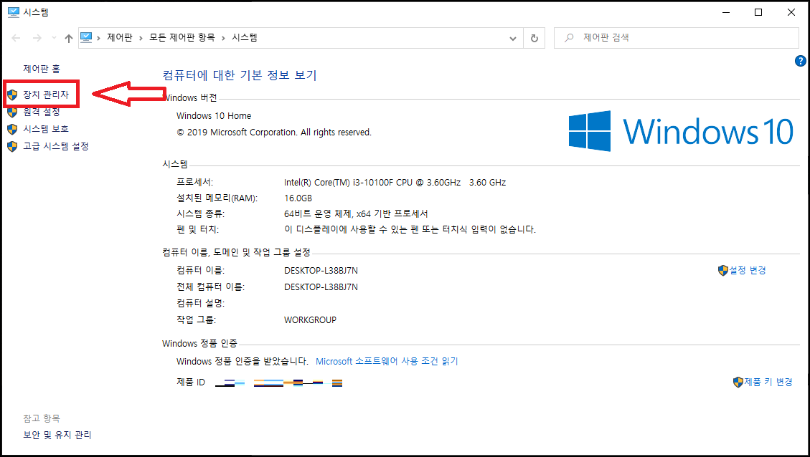Click the Back navigation arrow
Viewport: 810px width, 457px height.
click(16, 38)
